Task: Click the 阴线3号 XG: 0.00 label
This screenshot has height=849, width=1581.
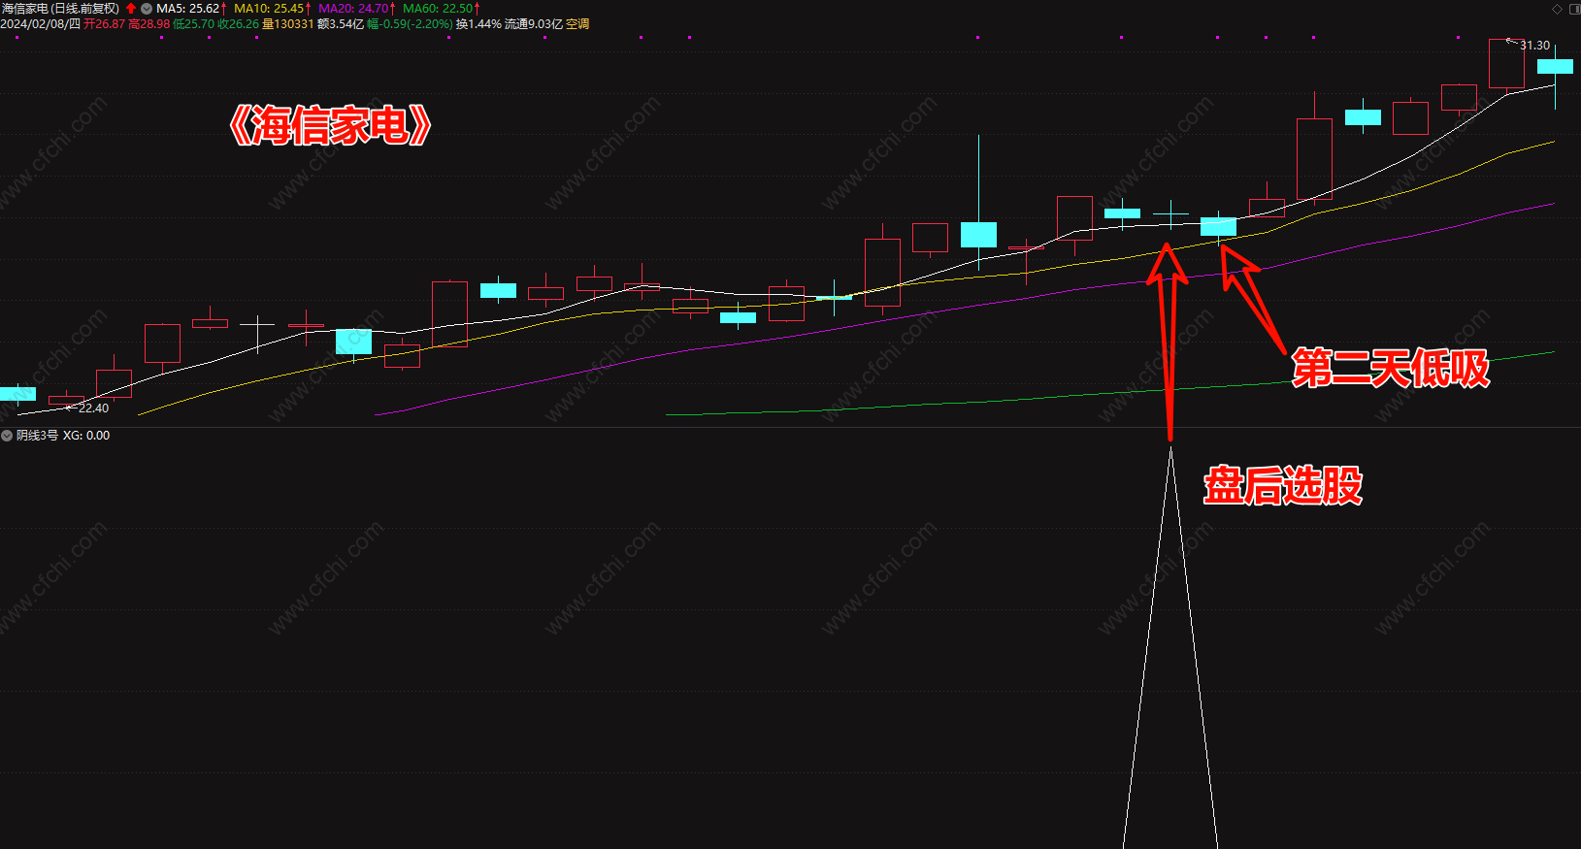Action: 63,436
